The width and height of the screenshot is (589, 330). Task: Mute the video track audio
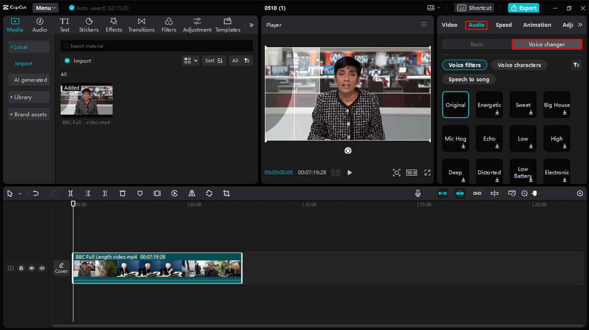[x=42, y=268]
